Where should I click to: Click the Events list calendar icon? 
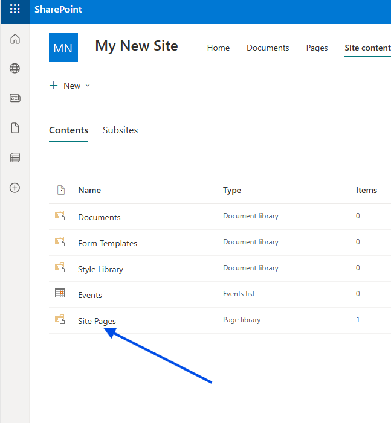60,294
